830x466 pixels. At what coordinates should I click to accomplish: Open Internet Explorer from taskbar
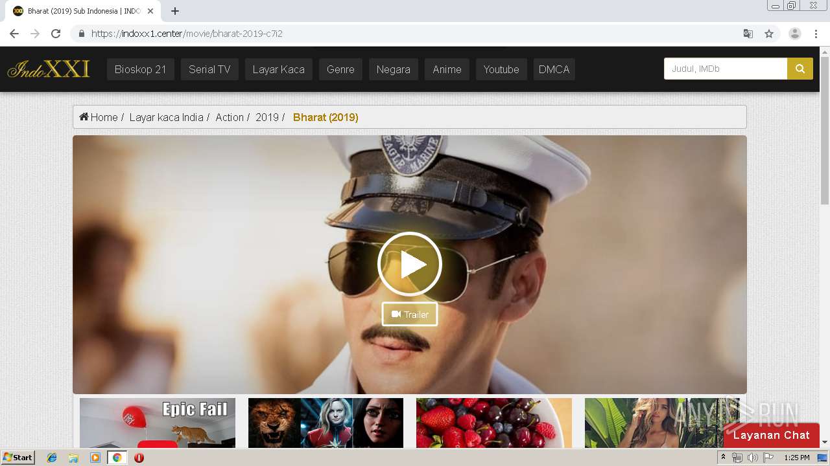52,458
